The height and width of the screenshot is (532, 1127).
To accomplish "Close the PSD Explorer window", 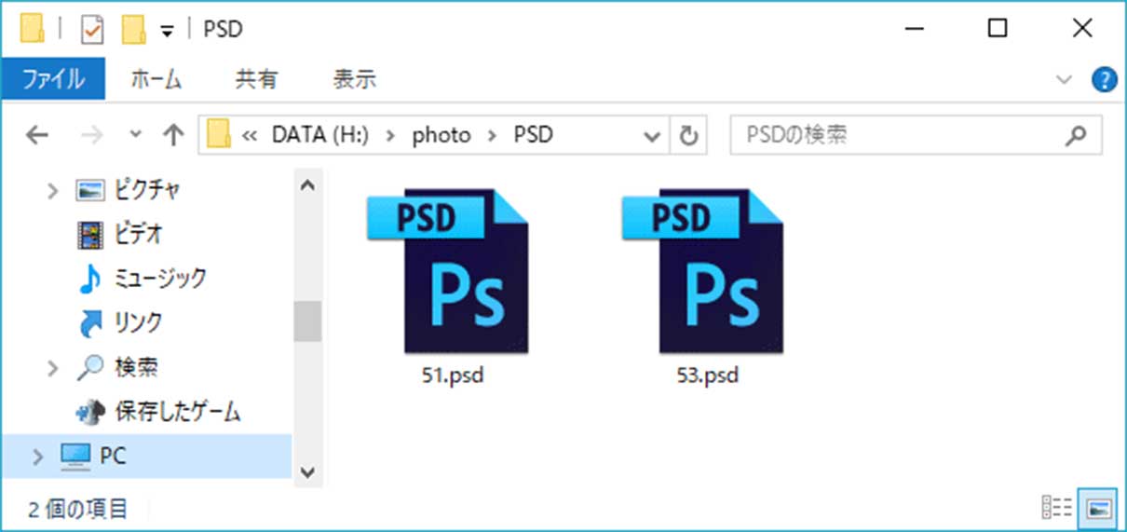I will pos(1081,29).
